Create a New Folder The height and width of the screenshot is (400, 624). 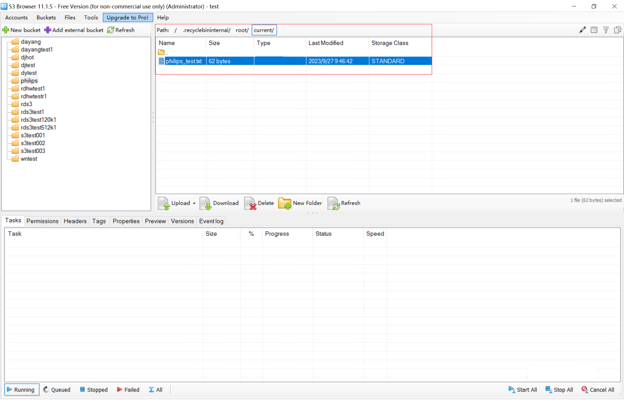click(x=300, y=203)
